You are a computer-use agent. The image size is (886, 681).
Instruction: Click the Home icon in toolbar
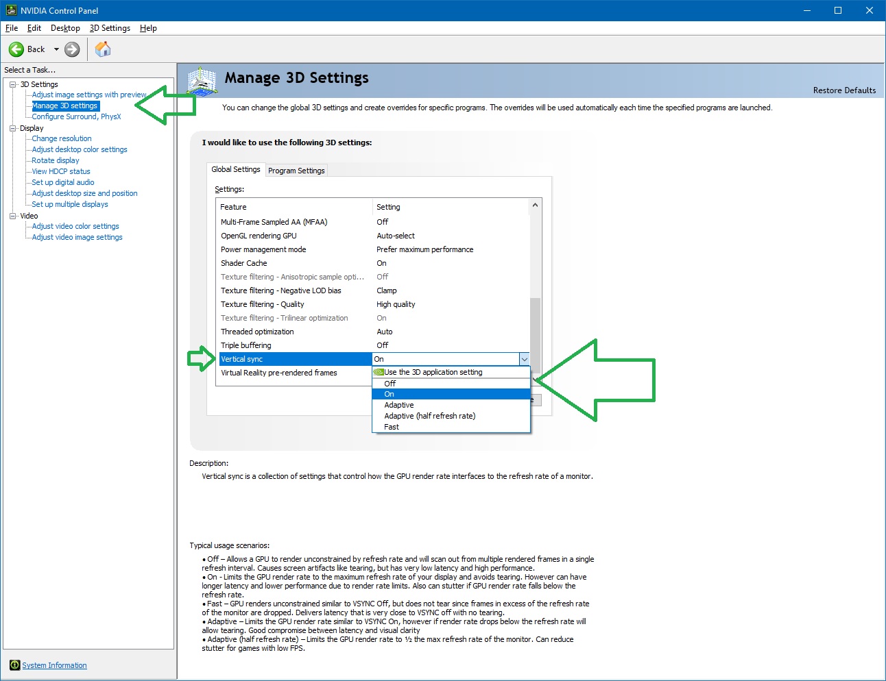[103, 49]
